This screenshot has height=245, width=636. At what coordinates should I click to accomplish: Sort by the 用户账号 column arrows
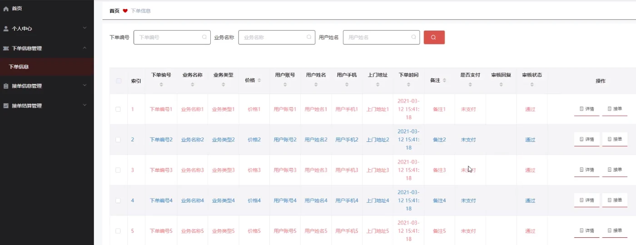point(285,84)
